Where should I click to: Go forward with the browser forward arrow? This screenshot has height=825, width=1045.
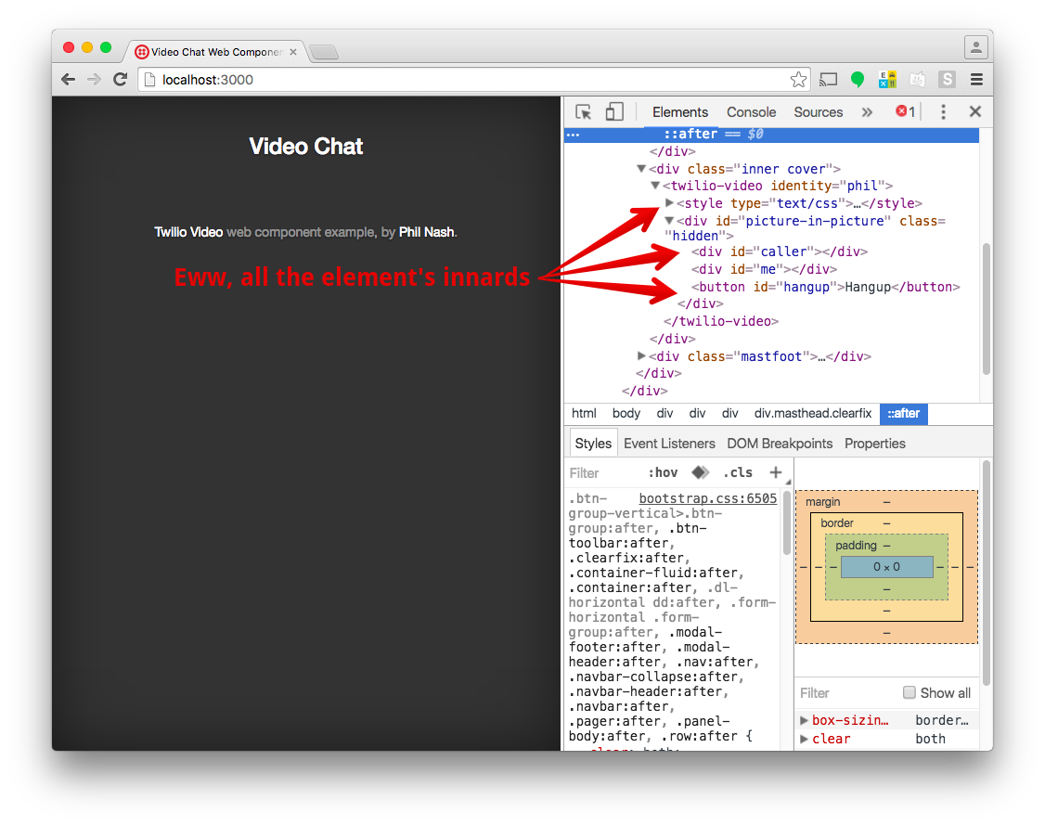[x=94, y=80]
